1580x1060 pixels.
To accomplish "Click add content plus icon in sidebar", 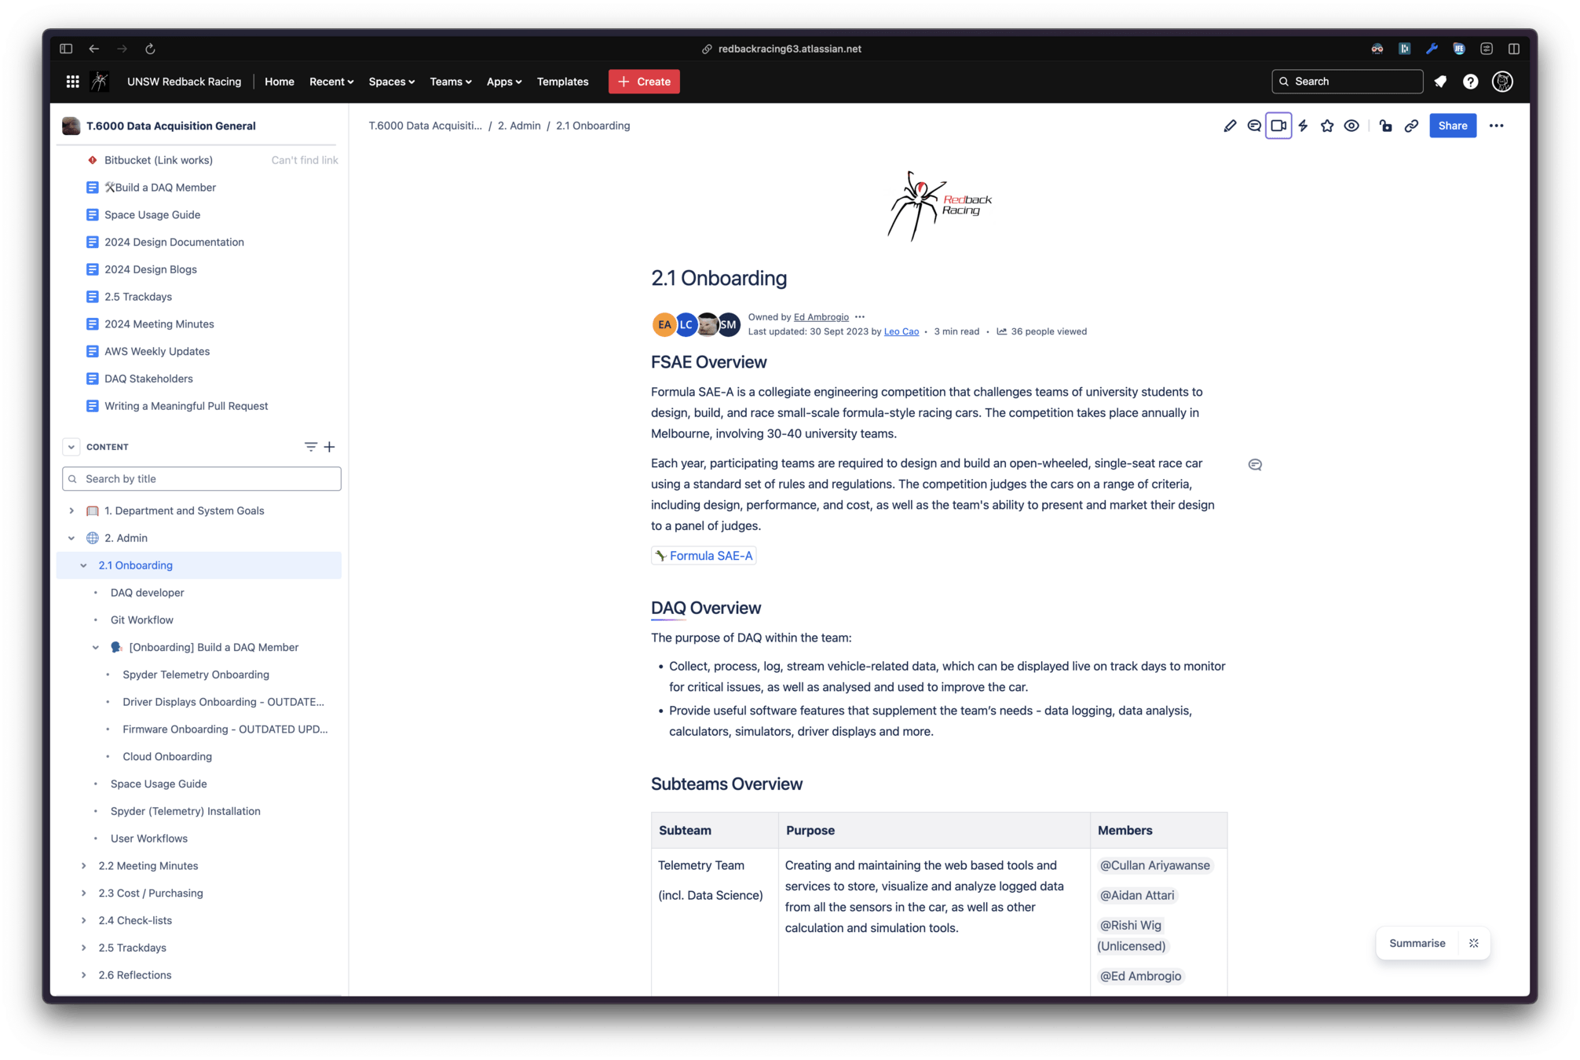I will [x=330, y=447].
